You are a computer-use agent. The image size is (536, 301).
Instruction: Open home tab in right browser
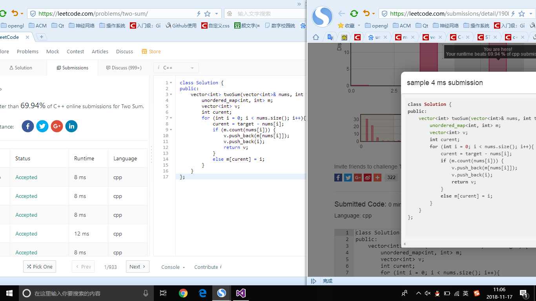tap(316, 37)
